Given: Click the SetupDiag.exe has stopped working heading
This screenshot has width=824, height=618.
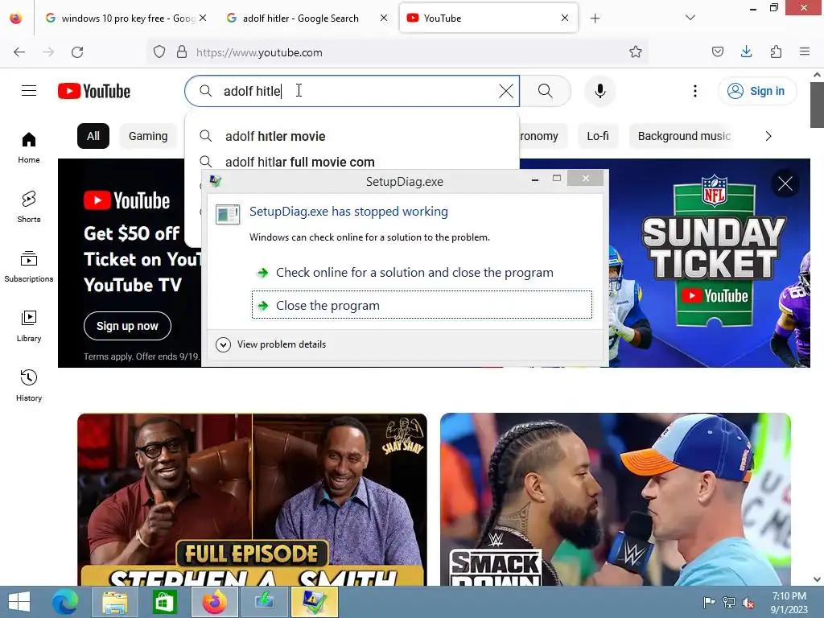Looking at the screenshot, I should [x=348, y=212].
